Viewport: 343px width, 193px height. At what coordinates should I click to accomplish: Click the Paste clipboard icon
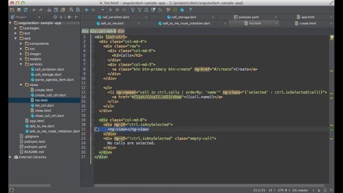click(x=63, y=10)
